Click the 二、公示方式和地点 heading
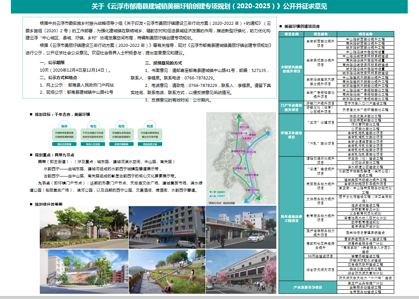Viewport: 419px width, 299px height. click(59, 78)
